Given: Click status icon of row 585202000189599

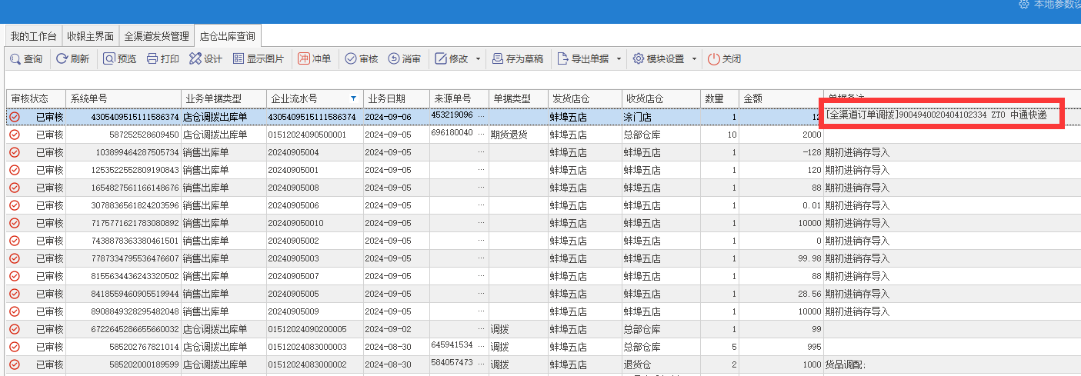Looking at the screenshot, I should (x=14, y=364).
